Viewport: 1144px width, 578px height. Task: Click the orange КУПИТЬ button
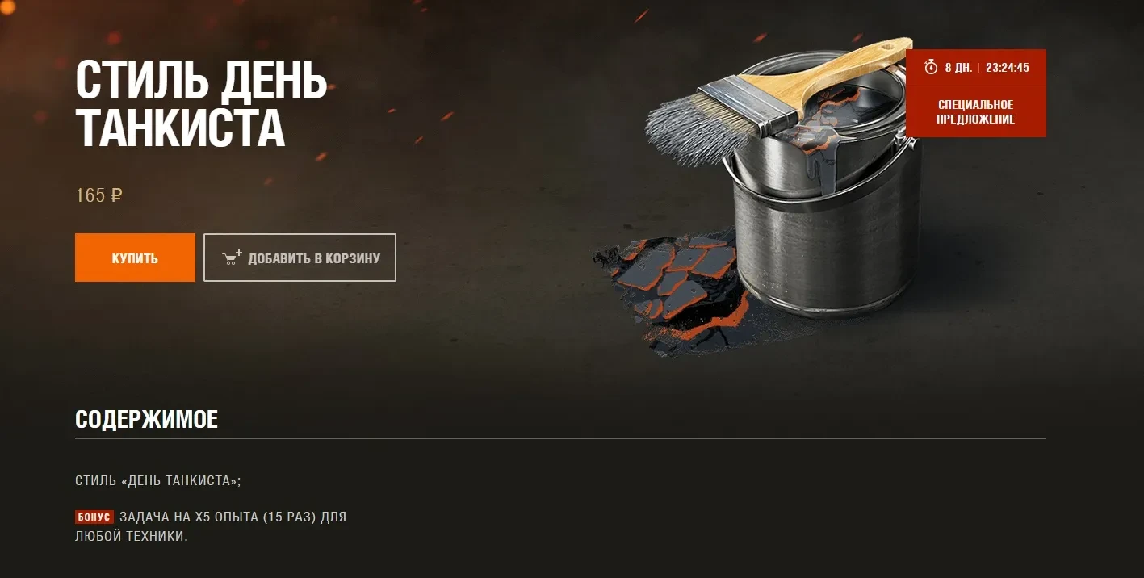point(135,258)
